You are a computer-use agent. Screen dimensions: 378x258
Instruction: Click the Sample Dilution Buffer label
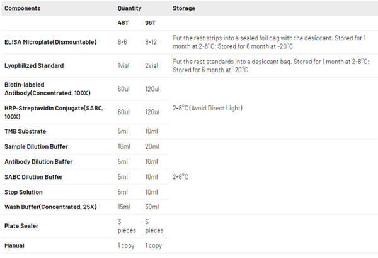37,147
